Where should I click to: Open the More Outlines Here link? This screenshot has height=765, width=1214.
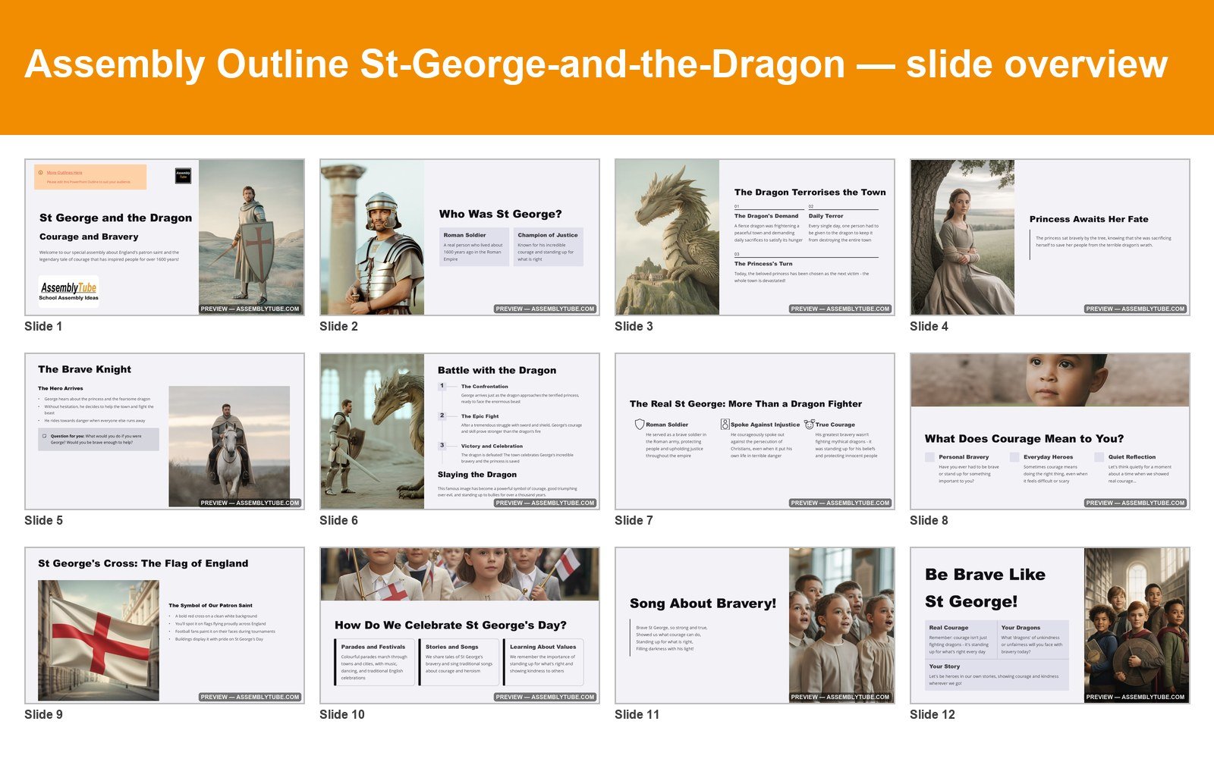click(x=64, y=173)
